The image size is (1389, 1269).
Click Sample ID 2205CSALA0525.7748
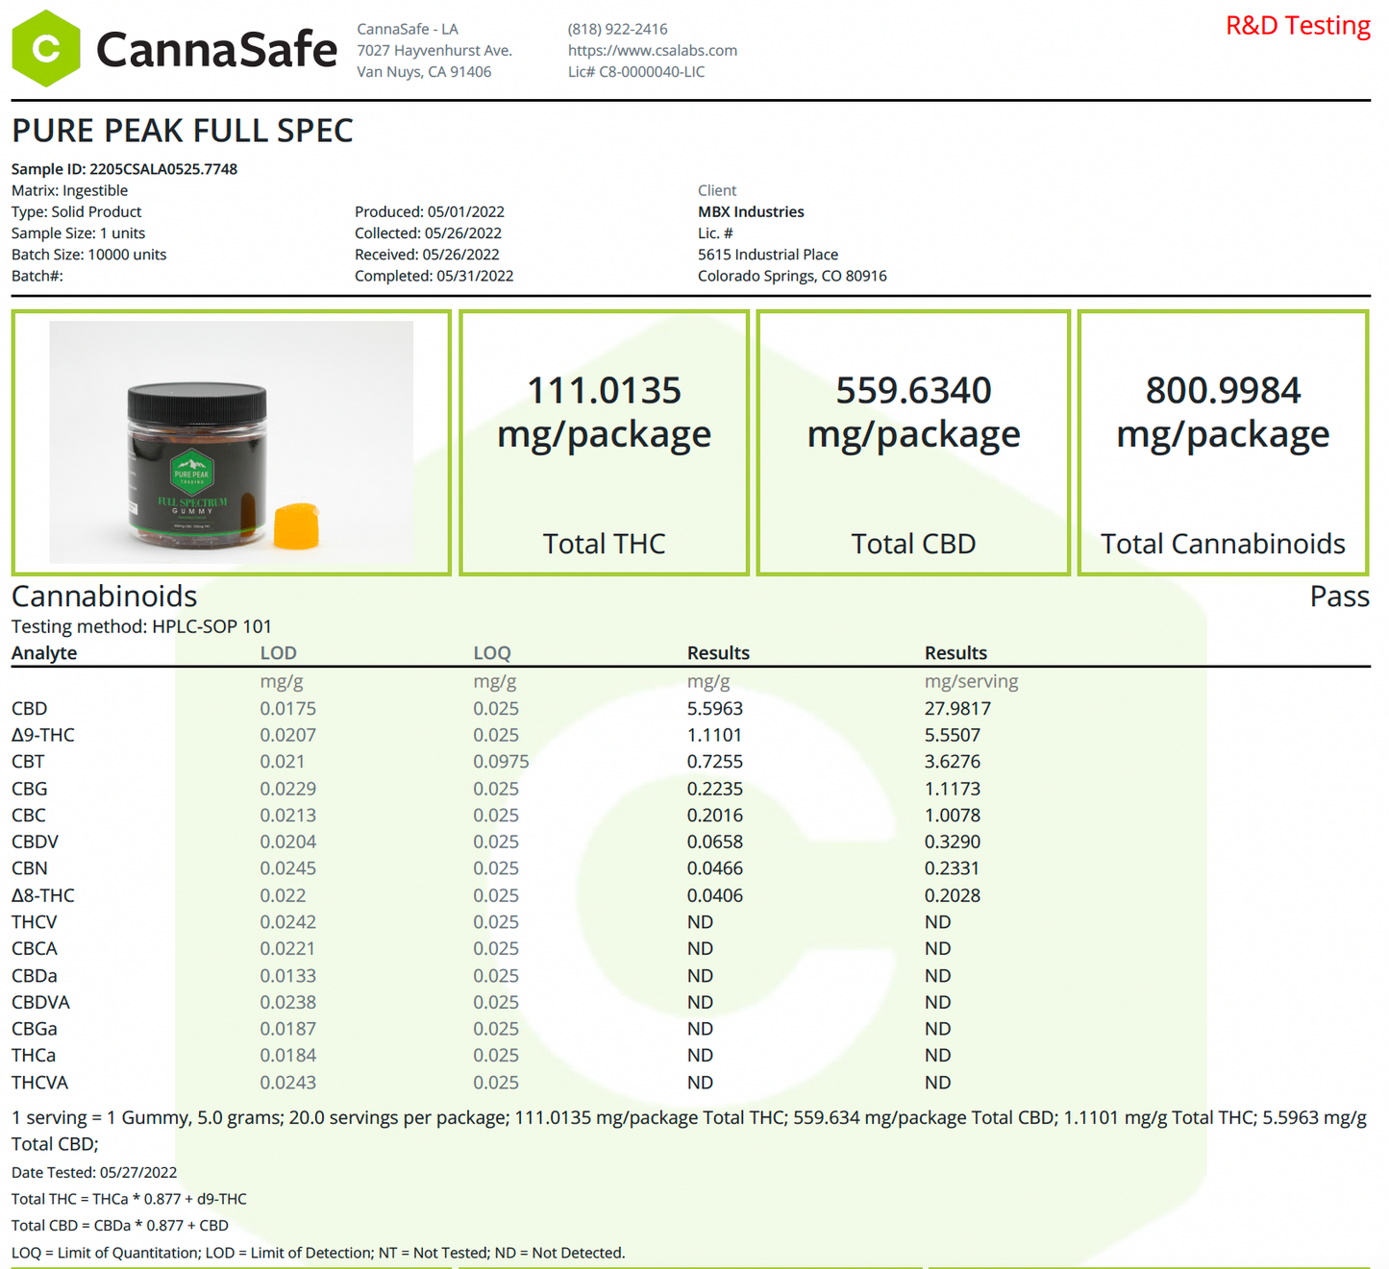point(124,169)
